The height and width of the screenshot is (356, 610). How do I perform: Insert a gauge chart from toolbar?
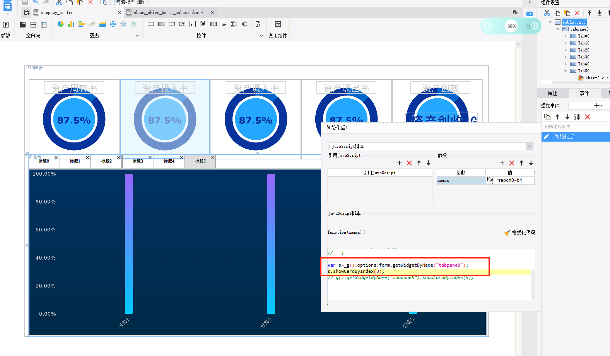pyautogui.click(x=113, y=24)
